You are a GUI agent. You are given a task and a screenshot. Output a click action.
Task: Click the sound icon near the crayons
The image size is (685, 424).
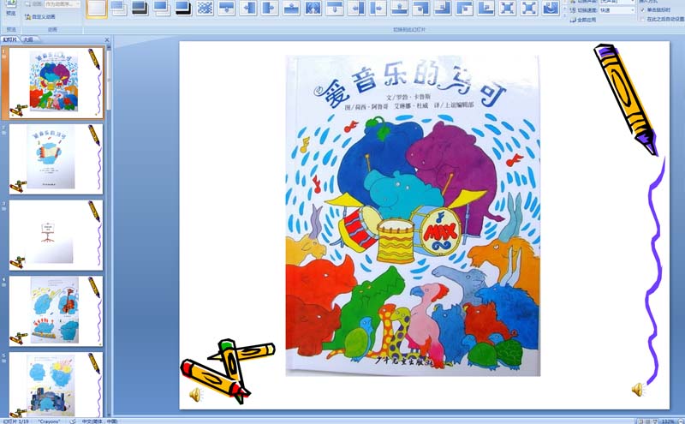click(x=195, y=395)
